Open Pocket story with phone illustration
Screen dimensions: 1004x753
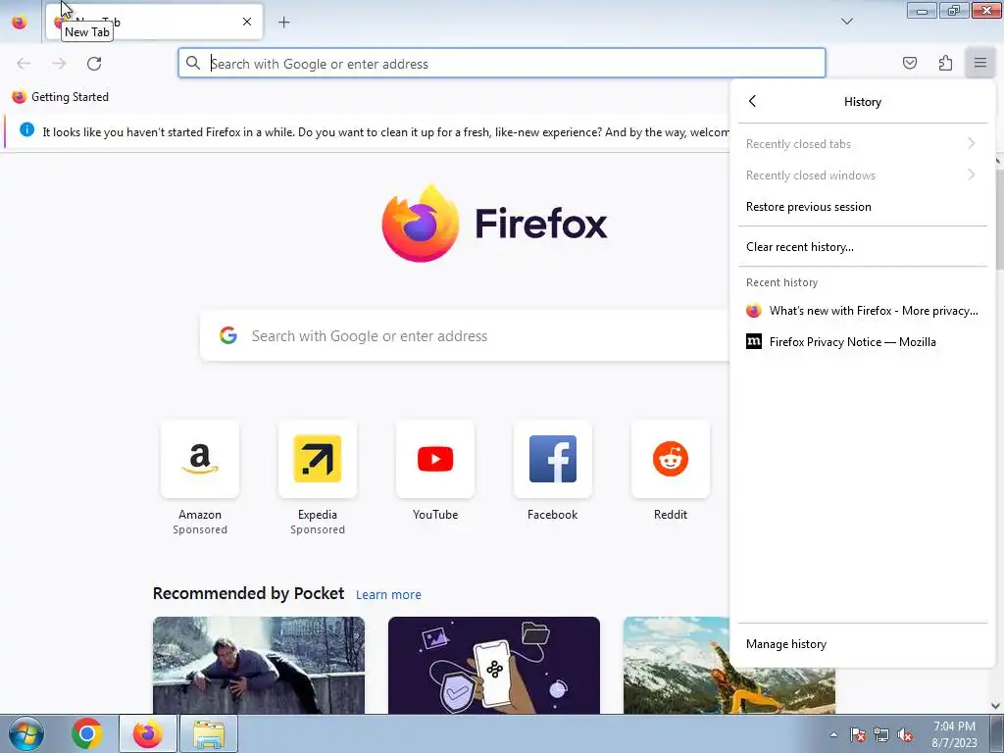coord(494,666)
